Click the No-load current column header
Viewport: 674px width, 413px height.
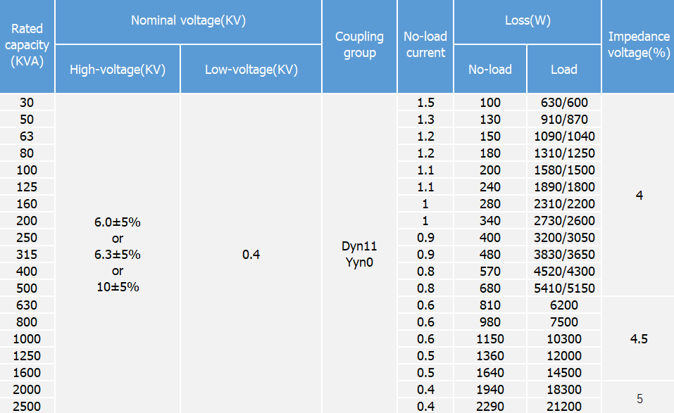click(425, 45)
